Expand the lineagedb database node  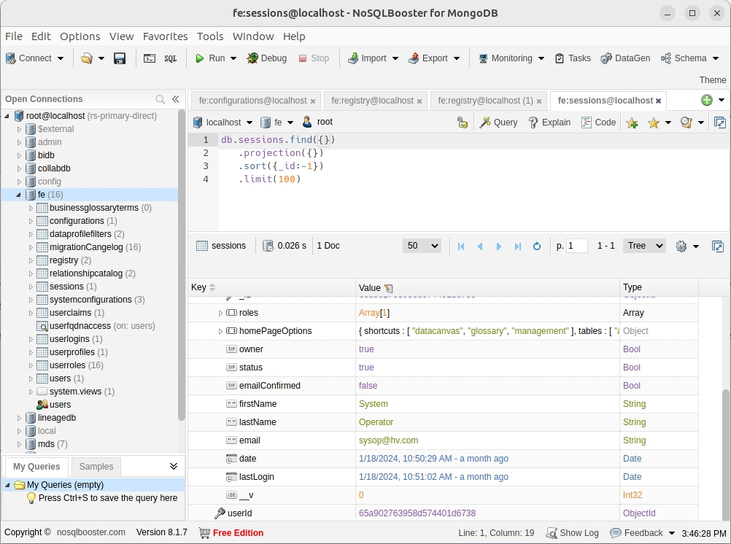pos(20,418)
